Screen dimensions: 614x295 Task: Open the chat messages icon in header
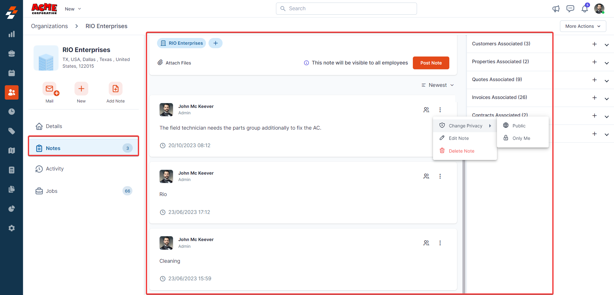(x=570, y=9)
